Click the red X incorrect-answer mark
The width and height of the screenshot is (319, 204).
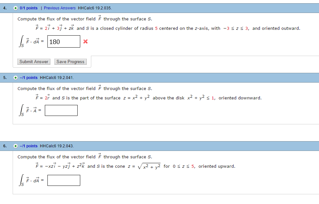tap(86, 41)
